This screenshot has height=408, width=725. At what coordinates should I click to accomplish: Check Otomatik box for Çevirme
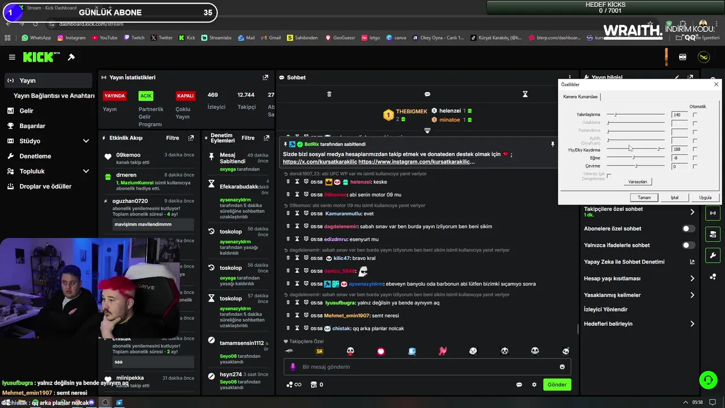695,167
